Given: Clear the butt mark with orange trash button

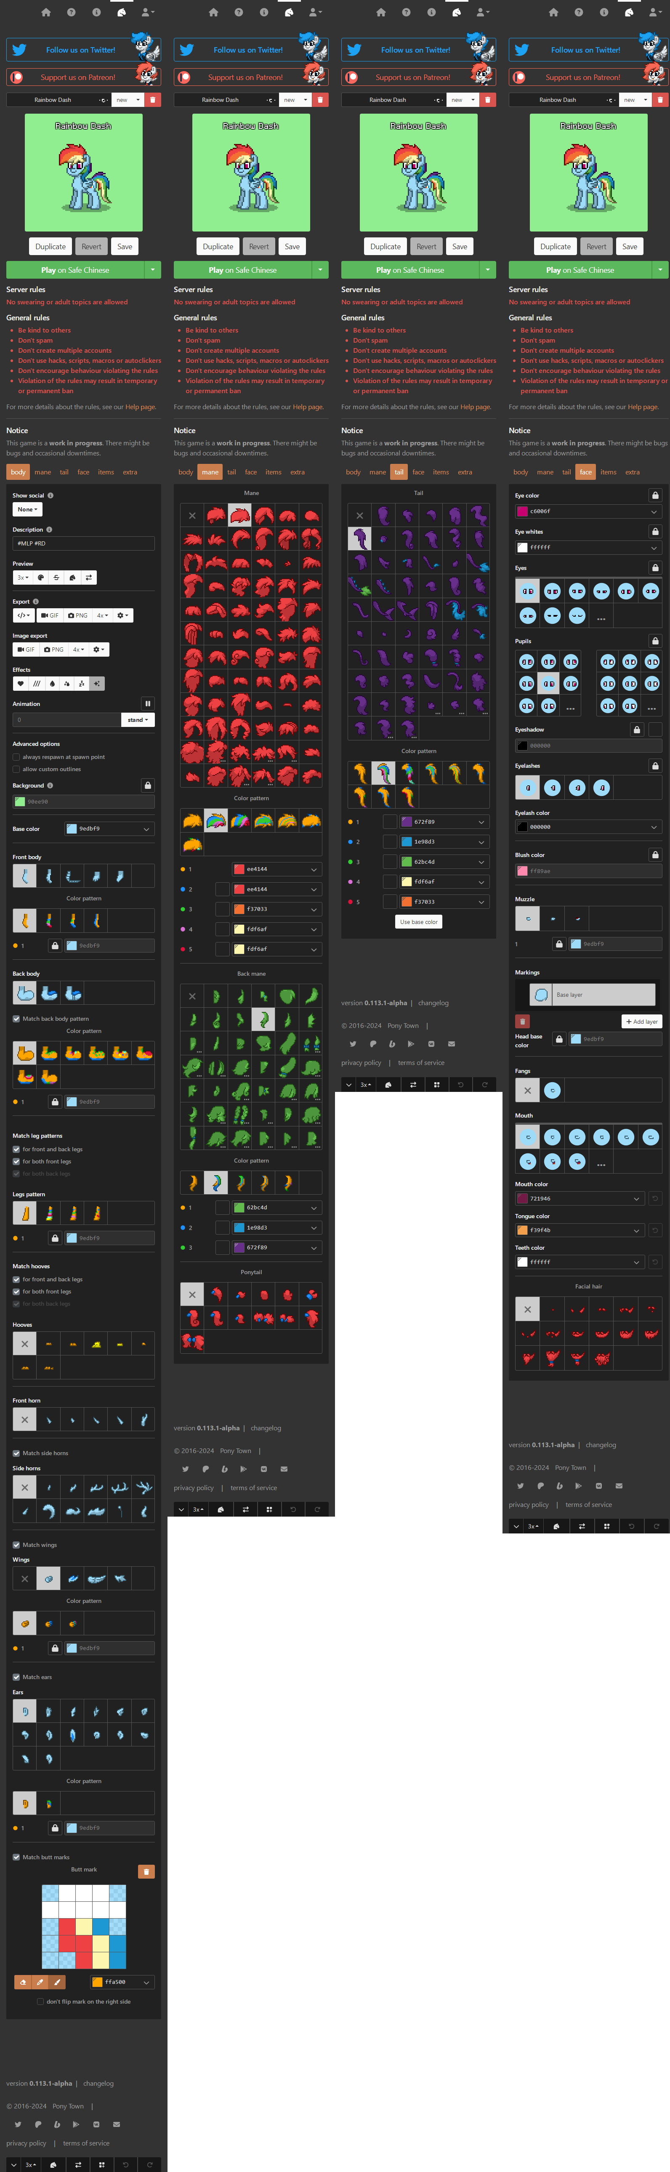Looking at the screenshot, I should pos(146,1871).
